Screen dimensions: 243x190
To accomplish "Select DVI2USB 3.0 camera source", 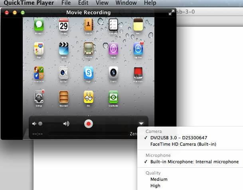I will point(179,138).
